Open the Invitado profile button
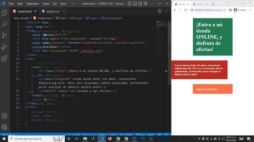 240,10
